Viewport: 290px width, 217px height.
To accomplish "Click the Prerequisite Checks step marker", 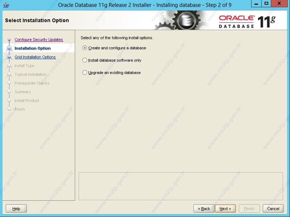I will pos(9,83).
